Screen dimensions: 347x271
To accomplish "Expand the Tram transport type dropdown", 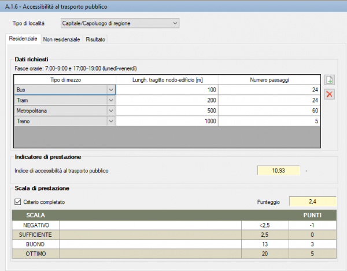I will click(x=111, y=100).
